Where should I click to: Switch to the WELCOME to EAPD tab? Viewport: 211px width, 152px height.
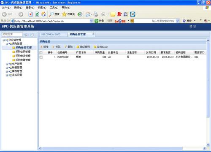pos(53,35)
